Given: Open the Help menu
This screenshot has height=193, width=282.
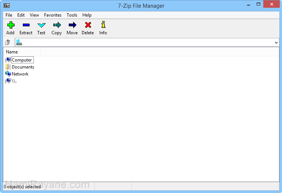Looking at the screenshot, I should 87,15.
